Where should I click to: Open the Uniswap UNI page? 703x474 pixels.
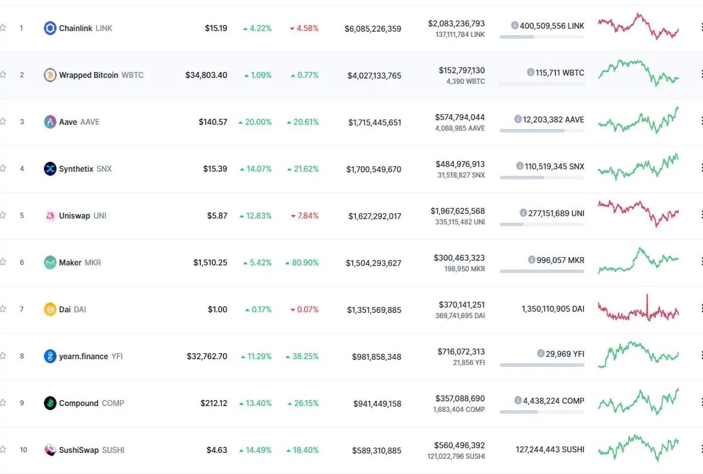(x=83, y=216)
